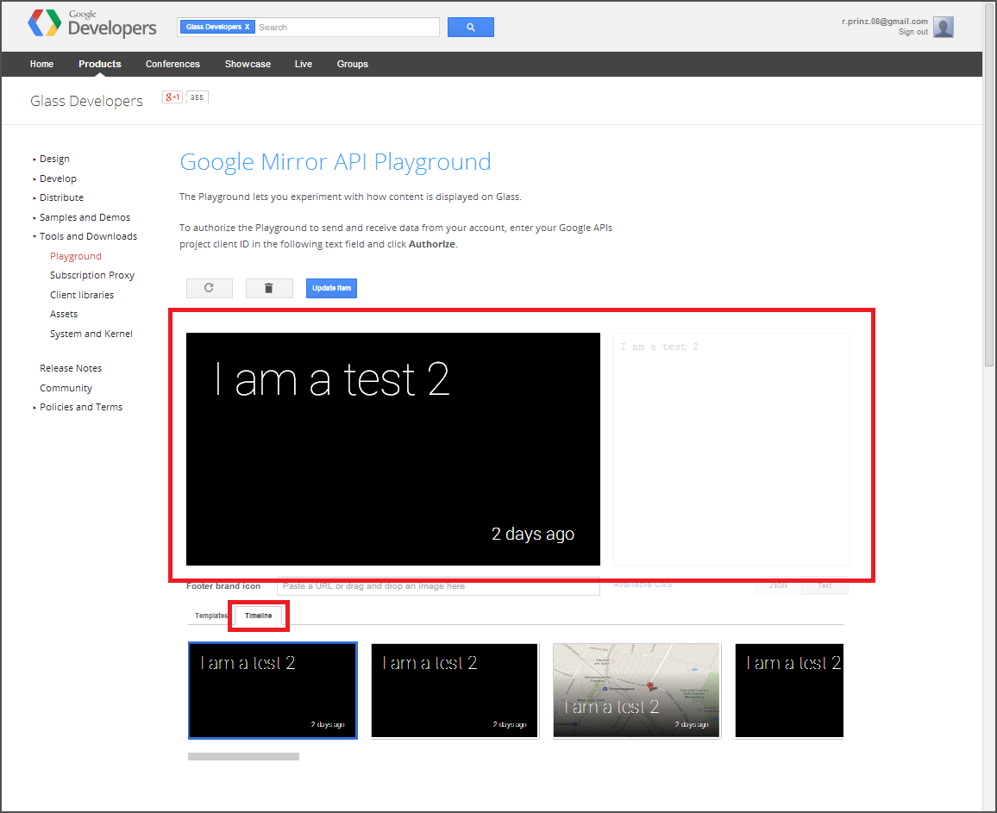This screenshot has height=813, width=997.
Task: Go to the Home nav item
Action: (41, 64)
